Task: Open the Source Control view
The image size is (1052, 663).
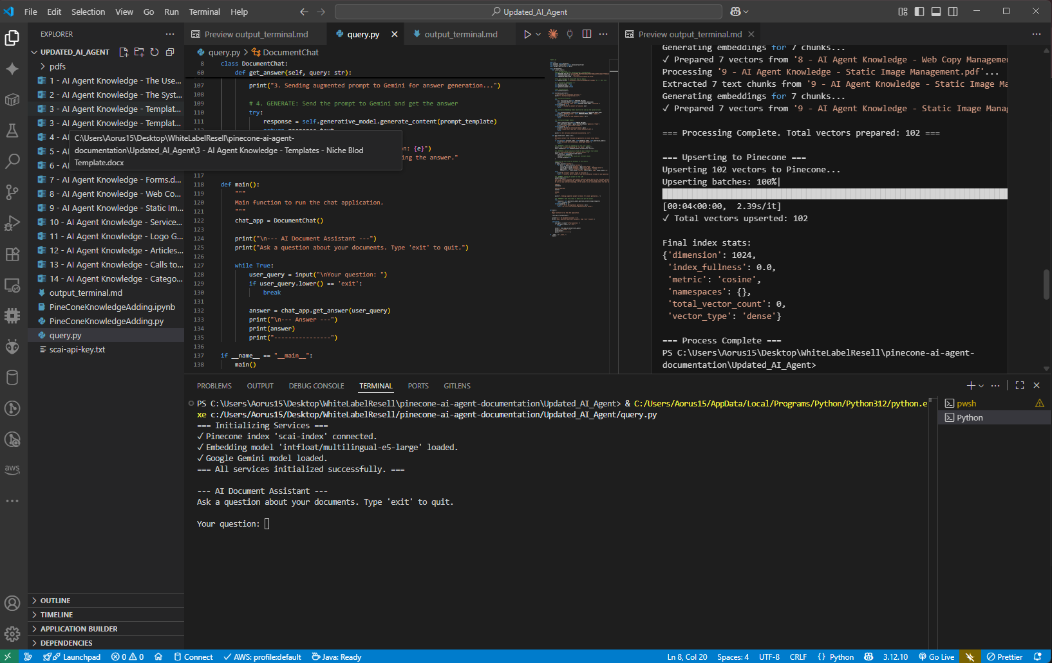Action: pyautogui.click(x=12, y=192)
